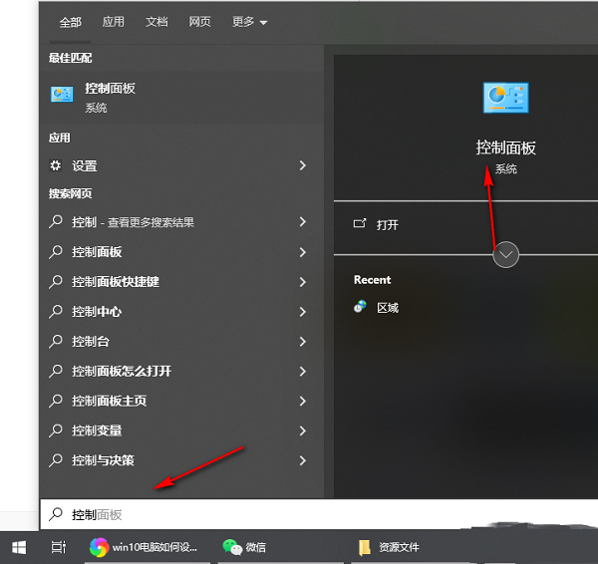Switch to the 文档 tab
Screen dimensions: 598x564
[156, 22]
